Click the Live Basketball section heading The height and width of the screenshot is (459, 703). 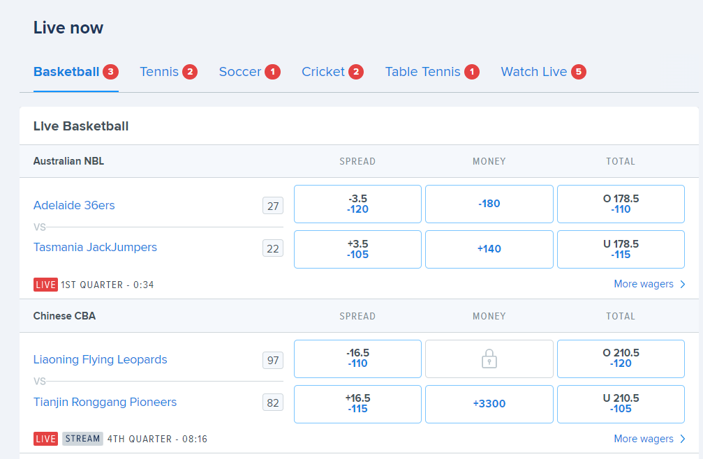[81, 126]
